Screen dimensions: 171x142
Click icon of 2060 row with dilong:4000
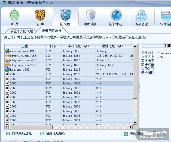[x=7, y=79]
